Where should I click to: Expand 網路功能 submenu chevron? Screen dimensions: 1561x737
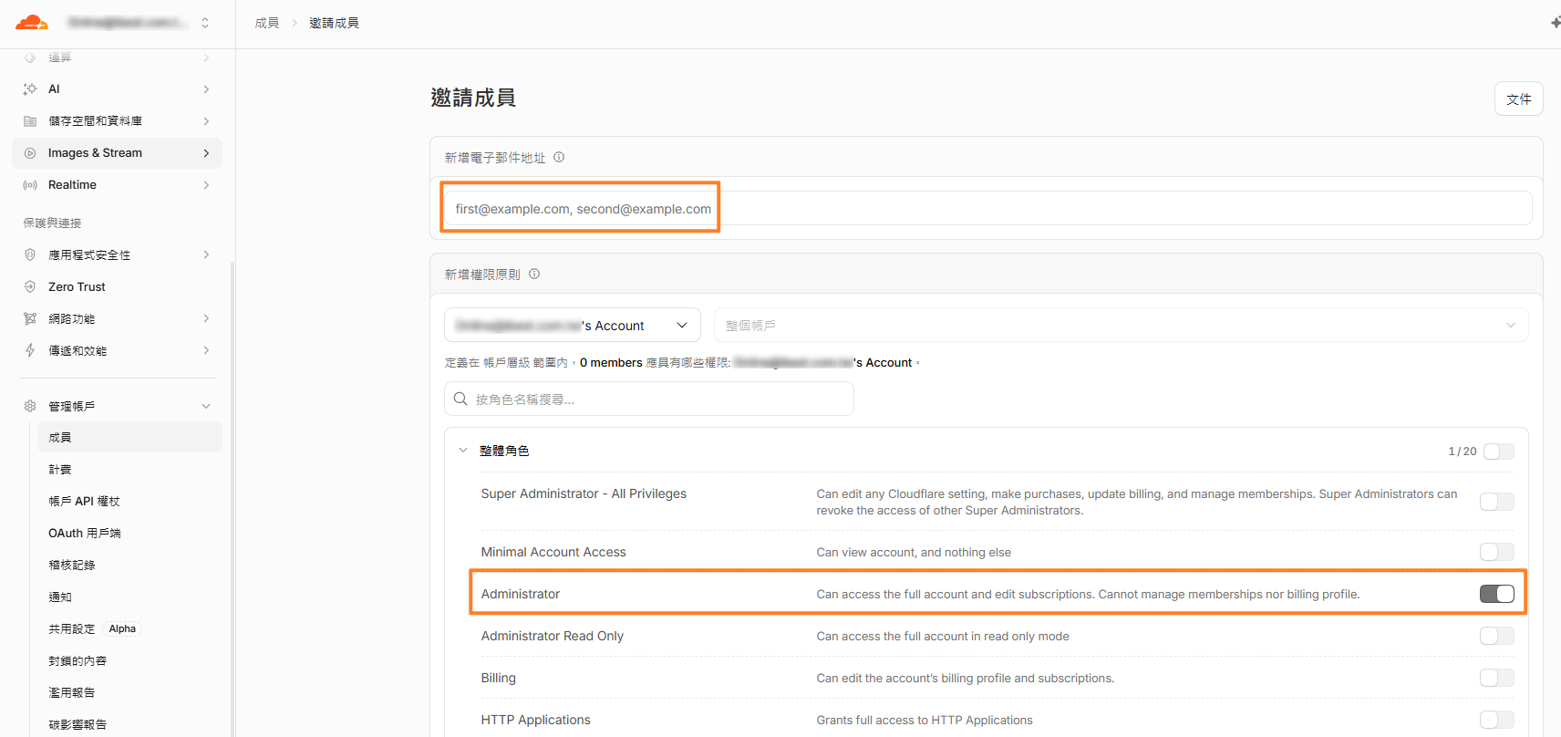pyautogui.click(x=206, y=319)
